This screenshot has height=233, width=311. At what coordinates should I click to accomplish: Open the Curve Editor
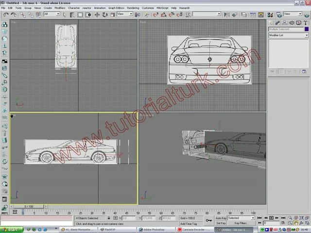tap(253, 15)
